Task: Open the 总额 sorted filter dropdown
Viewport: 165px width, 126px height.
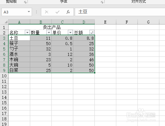Action: [x=92, y=32]
